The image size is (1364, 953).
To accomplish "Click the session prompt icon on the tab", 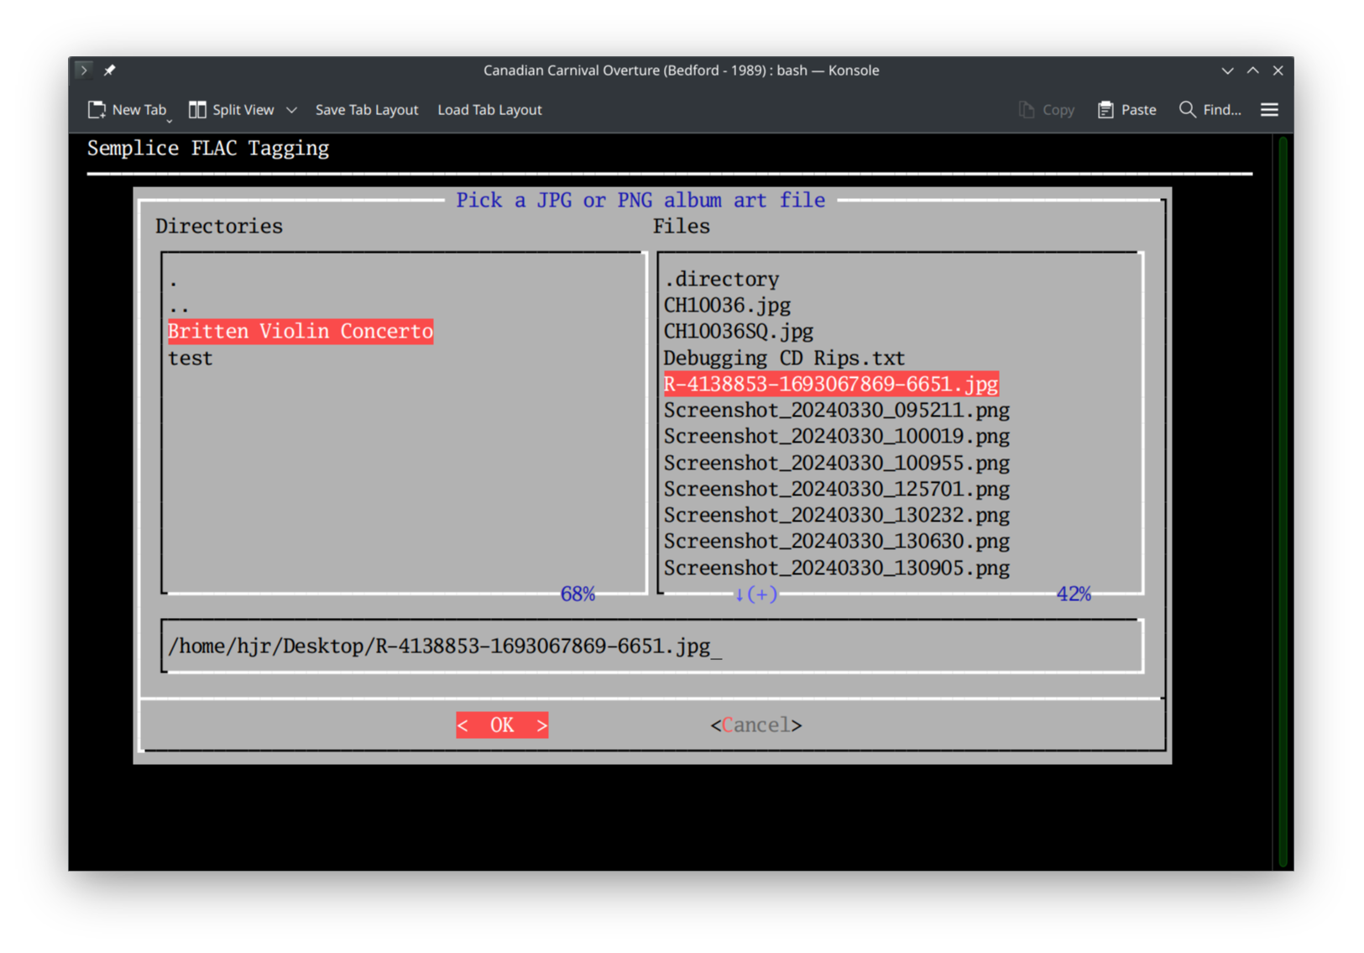I will click(83, 70).
